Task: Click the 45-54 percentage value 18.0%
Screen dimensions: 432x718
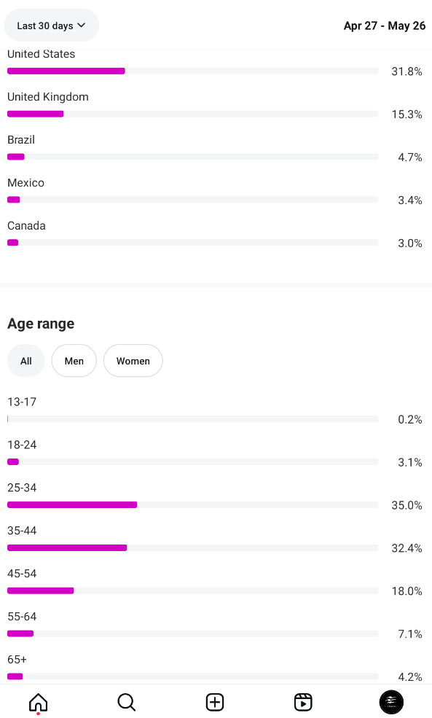Action: (x=407, y=591)
